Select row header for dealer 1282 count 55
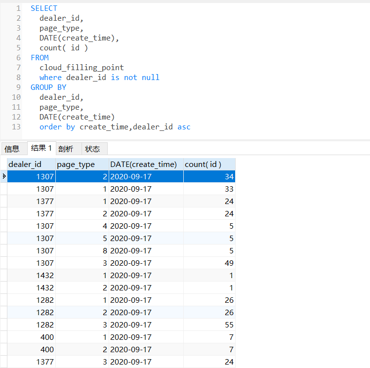This screenshot has height=368, width=370. [4, 325]
